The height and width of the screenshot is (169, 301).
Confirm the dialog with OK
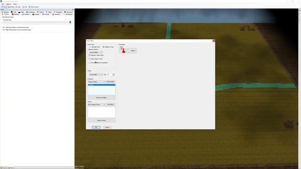pyautogui.click(x=96, y=127)
